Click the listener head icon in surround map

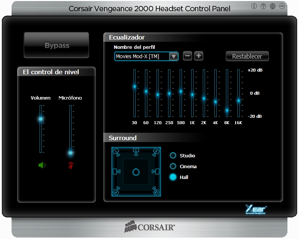coord(136,172)
